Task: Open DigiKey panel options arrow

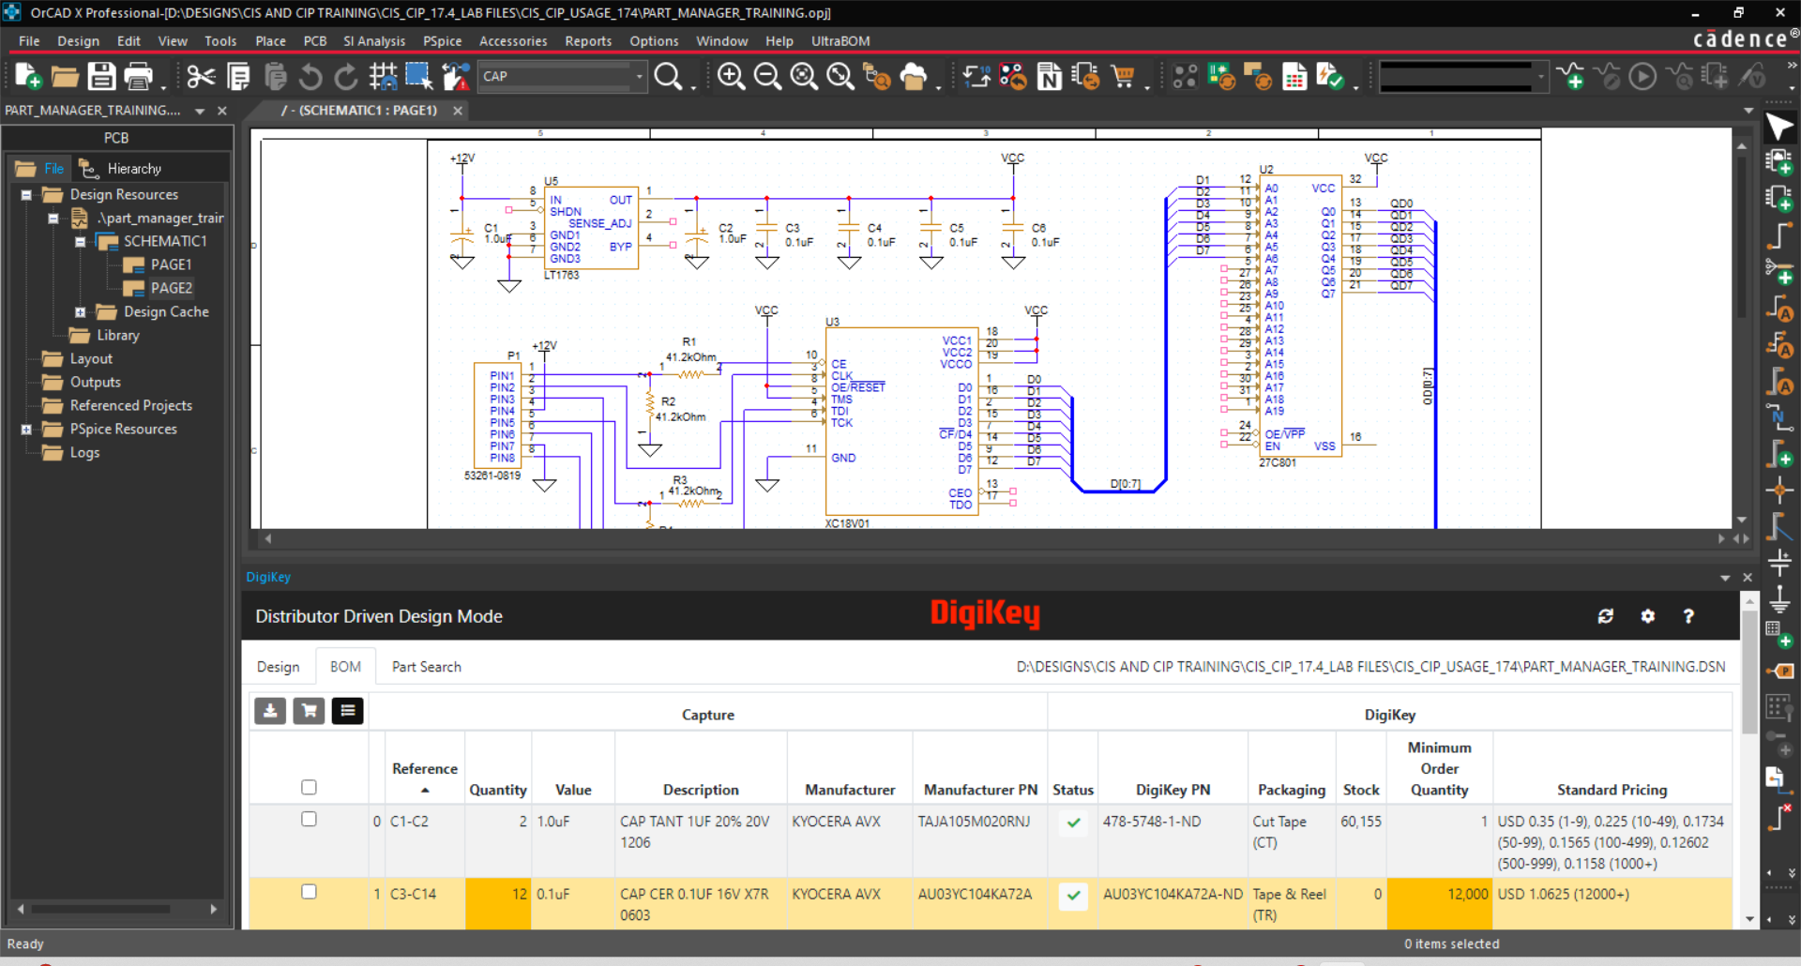Action: tap(1725, 578)
